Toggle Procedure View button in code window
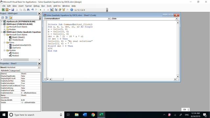The height and width of the screenshot is (118, 210). pos(45,79)
